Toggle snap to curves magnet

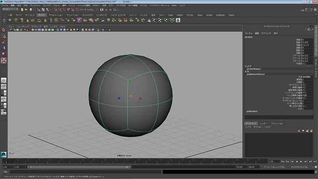(x=60, y=10)
